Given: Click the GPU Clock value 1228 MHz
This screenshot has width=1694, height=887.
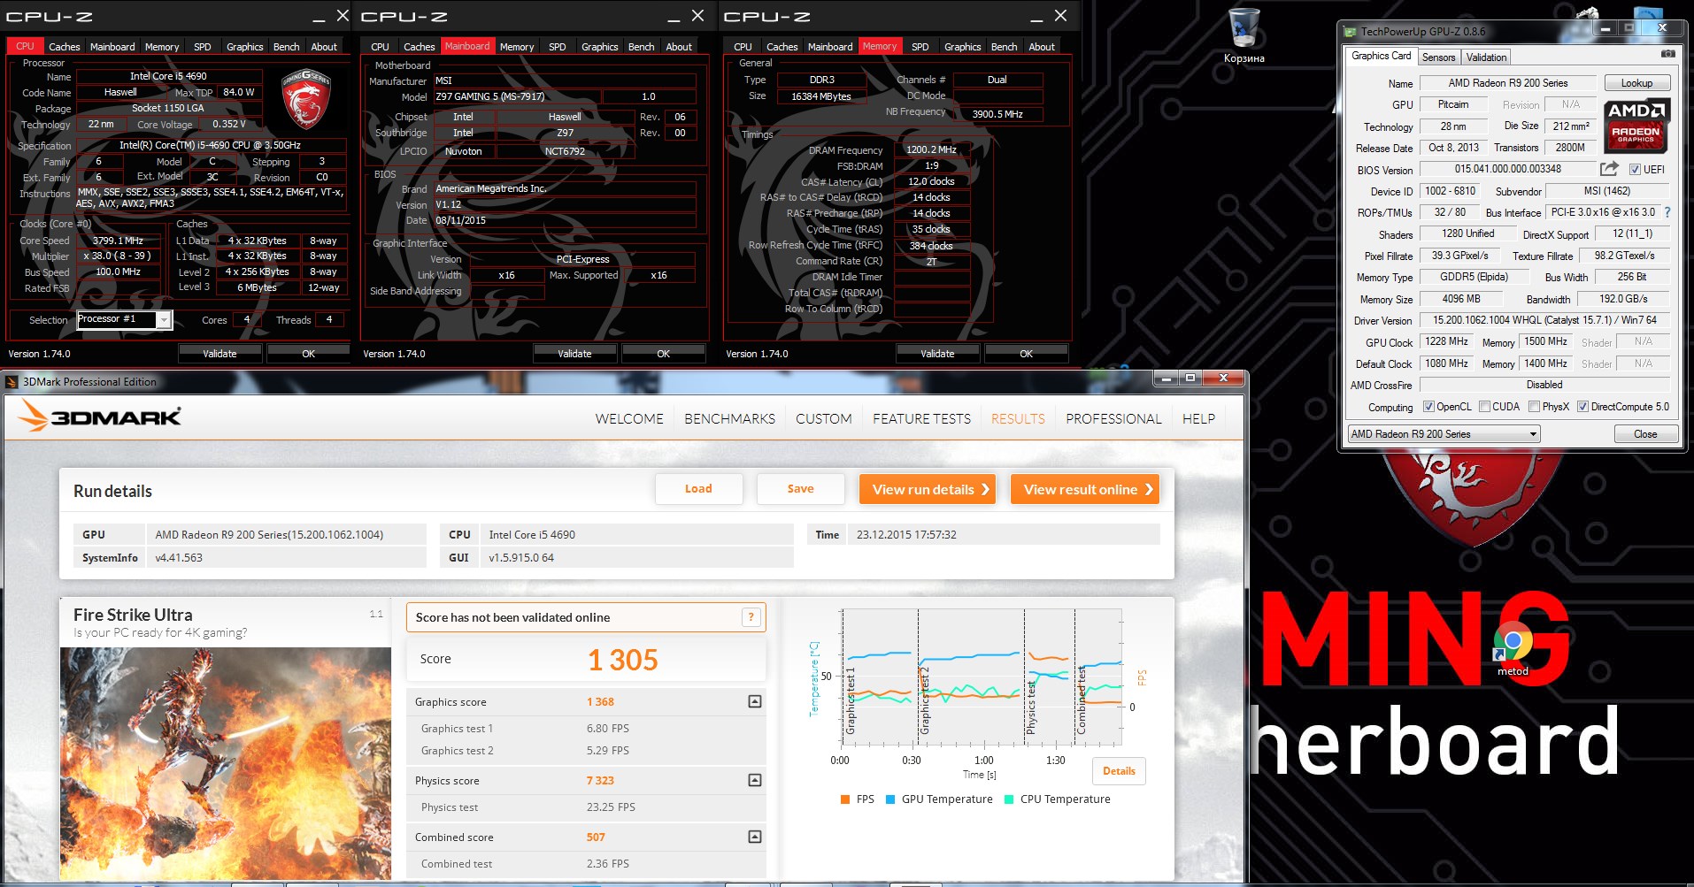Looking at the screenshot, I should pyautogui.click(x=1446, y=341).
